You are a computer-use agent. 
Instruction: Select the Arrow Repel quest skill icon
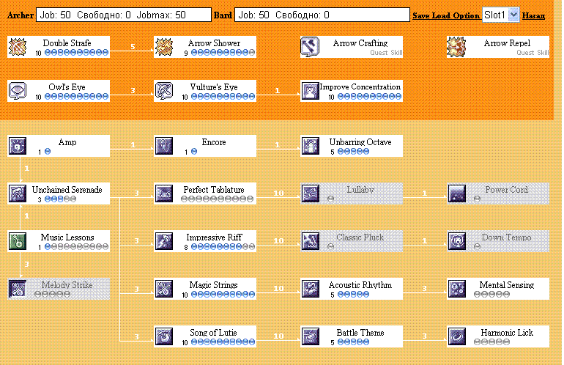[x=457, y=48]
